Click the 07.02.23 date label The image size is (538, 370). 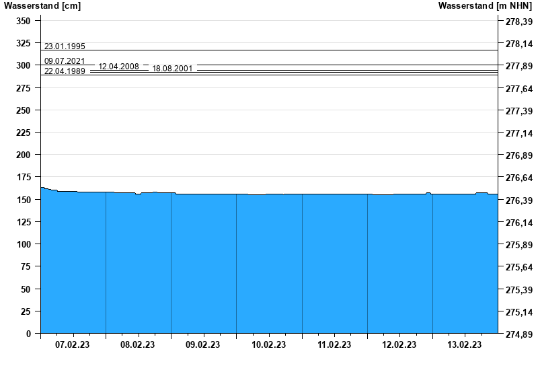(73, 345)
